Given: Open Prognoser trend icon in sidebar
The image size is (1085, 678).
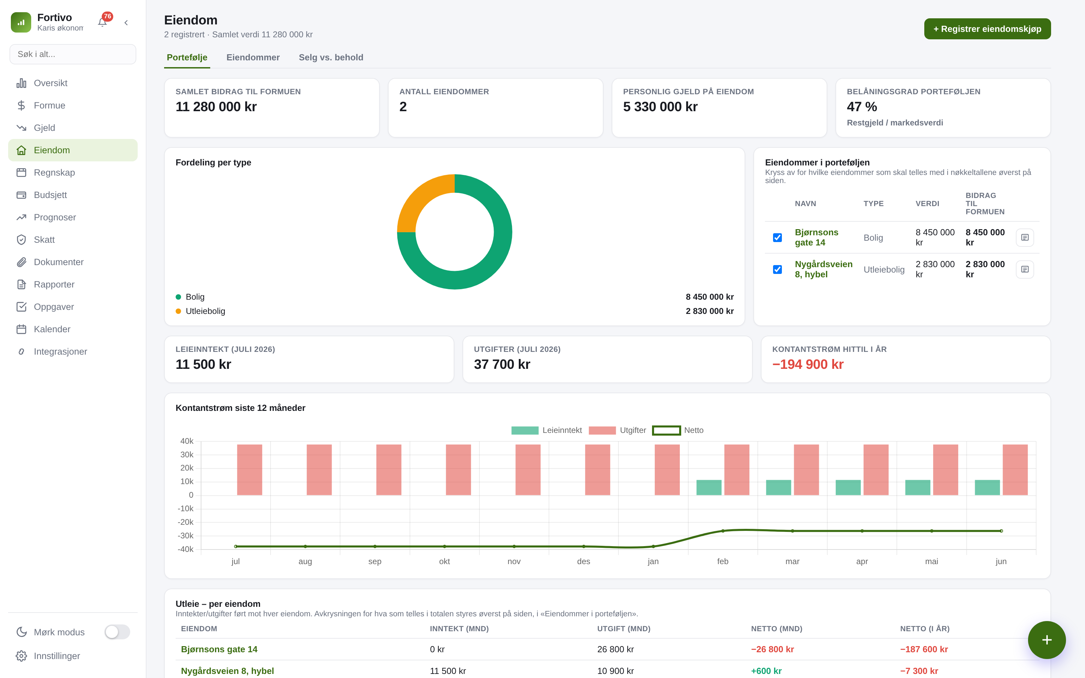Looking at the screenshot, I should (x=21, y=217).
